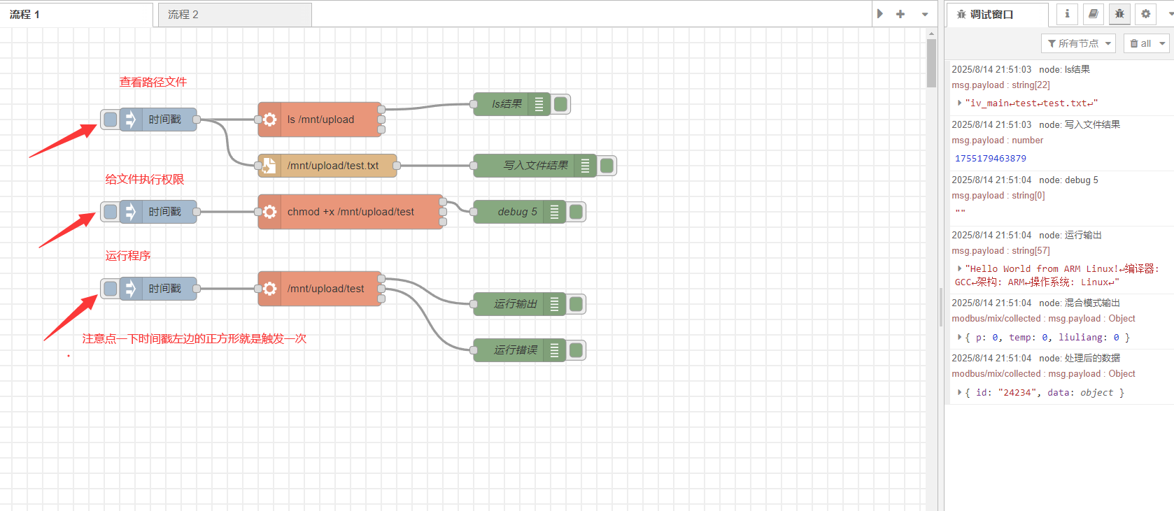Open the configuration nodes gear icon

click(x=1145, y=14)
